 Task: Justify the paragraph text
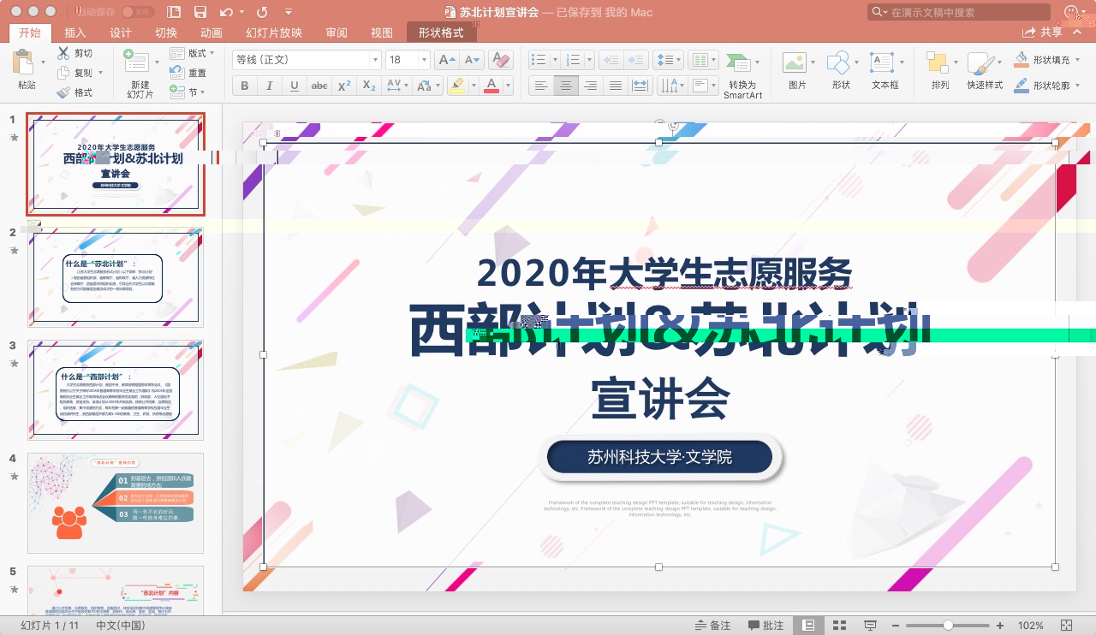(615, 86)
